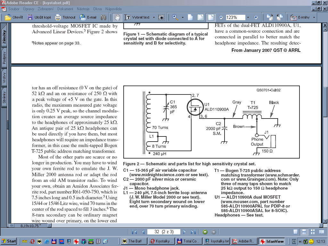
Task: Click the horizontal scrollbar right arrow
Action: pyautogui.click(x=321, y=225)
